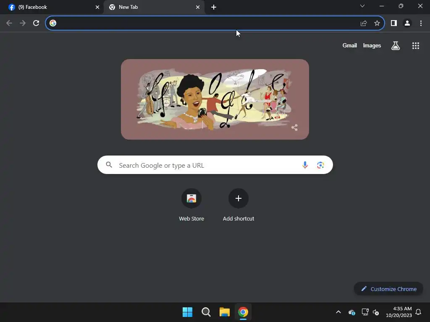Go forward with the forward arrow

pyautogui.click(x=23, y=23)
